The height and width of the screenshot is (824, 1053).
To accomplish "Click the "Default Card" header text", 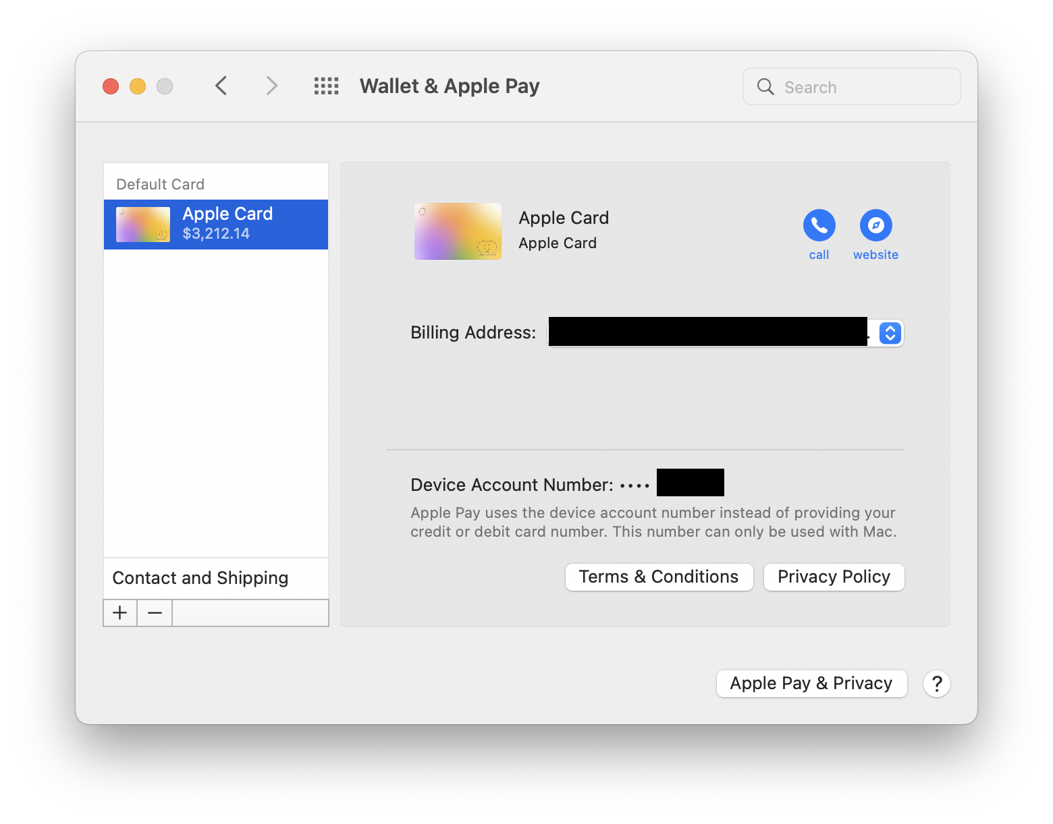I will point(160,184).
